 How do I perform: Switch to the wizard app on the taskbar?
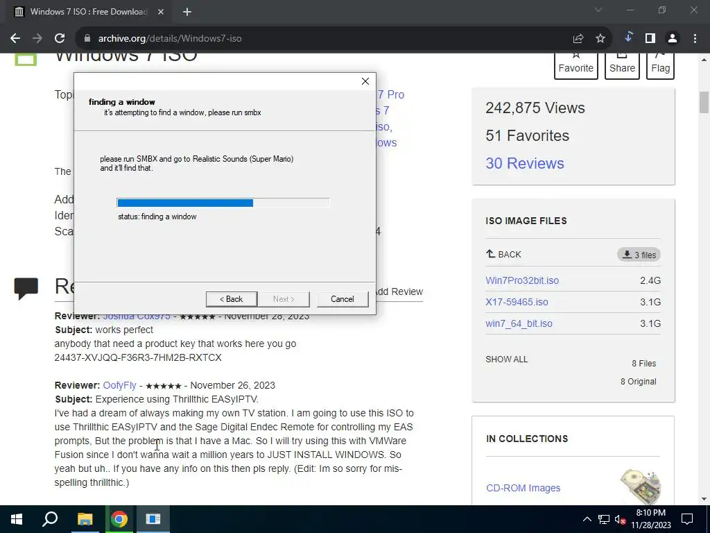153,519
